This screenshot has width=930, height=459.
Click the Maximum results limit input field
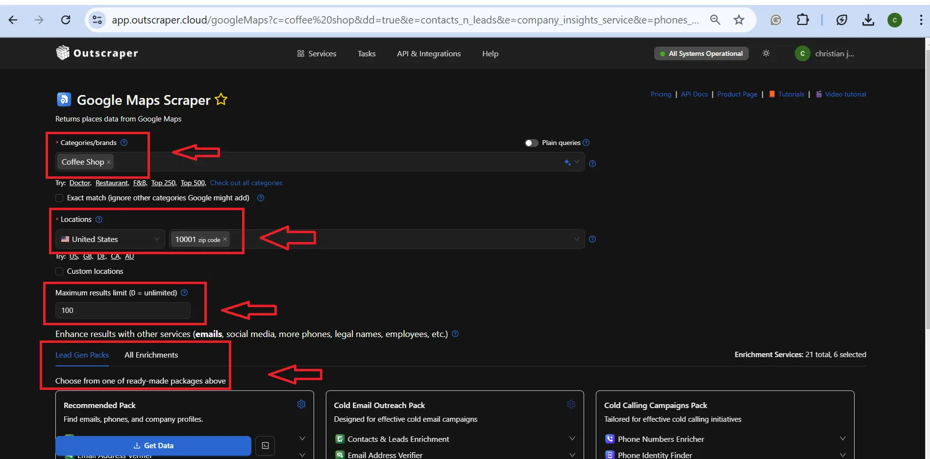coord(122,311)
